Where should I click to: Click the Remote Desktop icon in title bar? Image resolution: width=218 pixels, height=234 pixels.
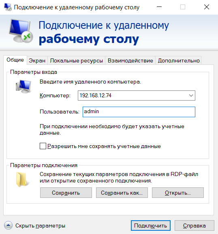(8, 7)
